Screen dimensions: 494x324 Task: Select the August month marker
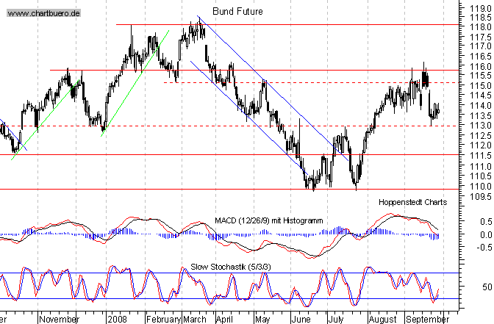[381, 319]
